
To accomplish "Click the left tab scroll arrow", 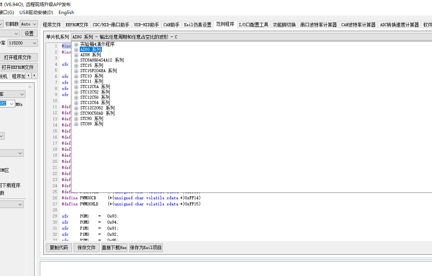I will (28, 76).
